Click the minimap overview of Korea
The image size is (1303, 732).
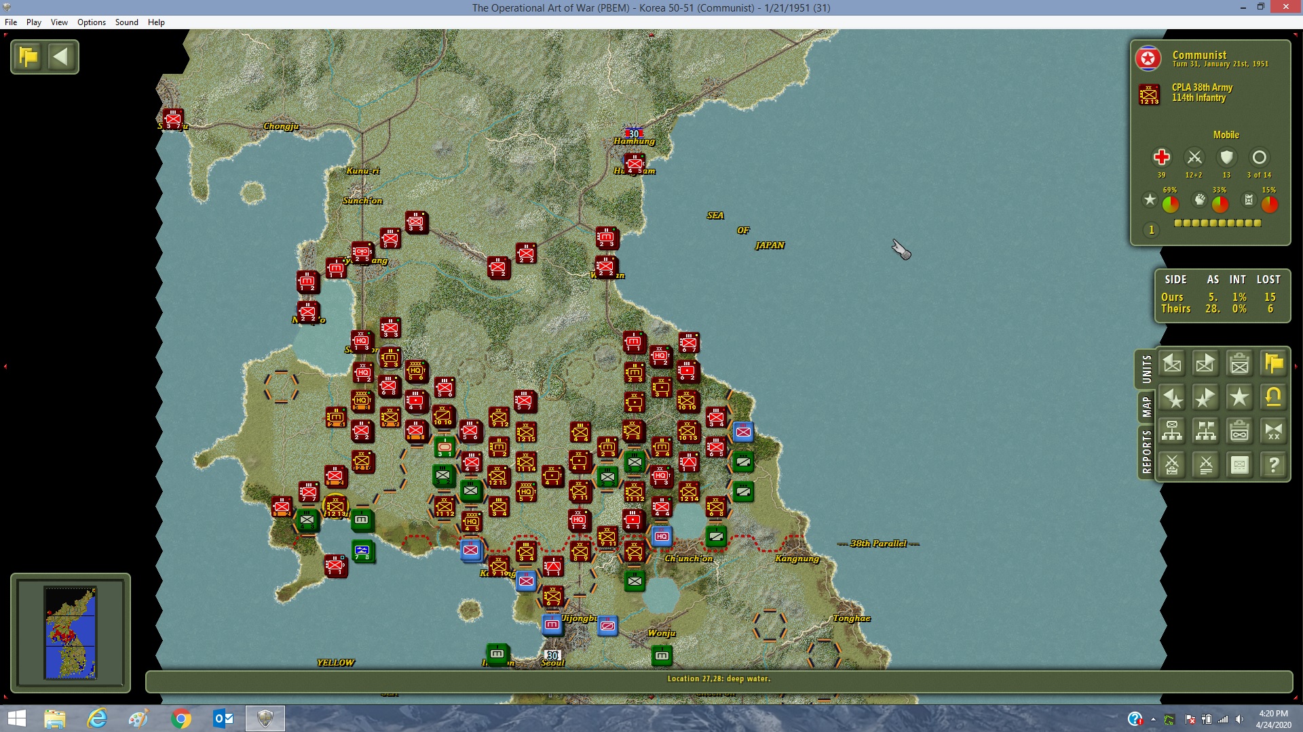[71, 633]
